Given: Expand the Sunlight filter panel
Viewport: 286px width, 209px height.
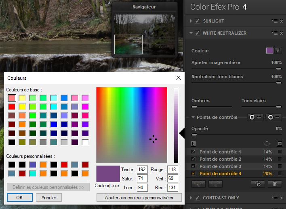Looking at the screenshot, I should coord(191,21).
